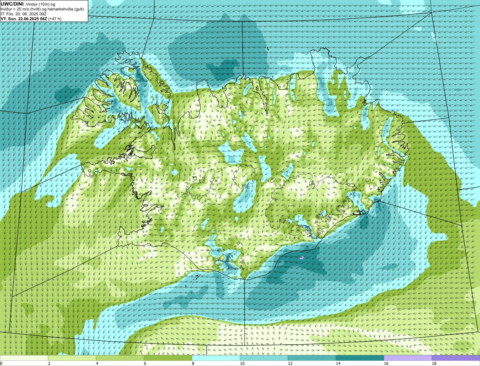The width and height of the screenshot is (480, 366).
Task: Click the 8–10 m/s light cyan legend segment
Action: tap(216, 358)
